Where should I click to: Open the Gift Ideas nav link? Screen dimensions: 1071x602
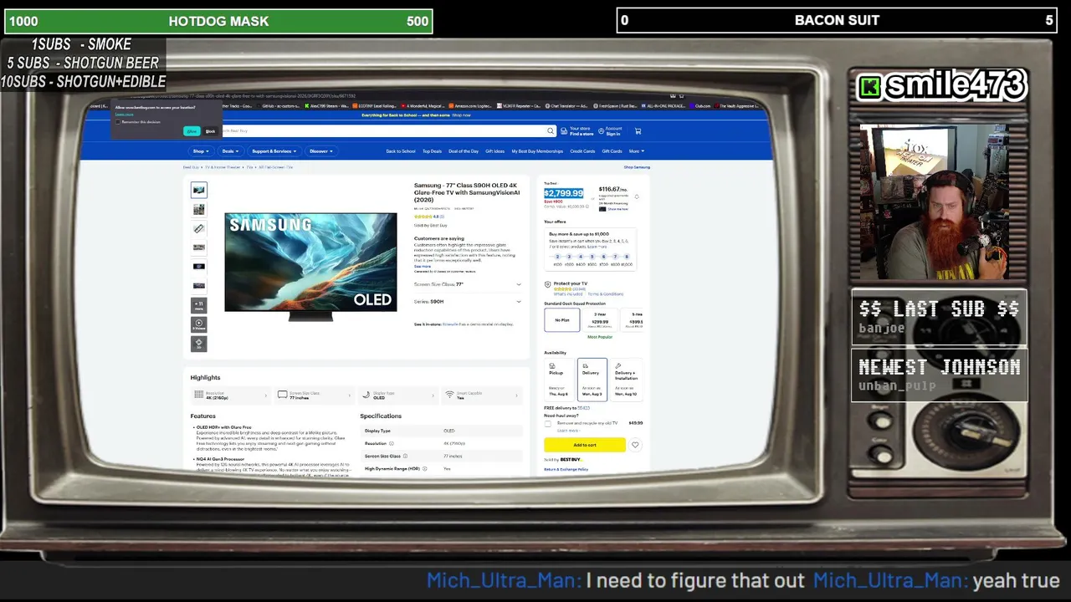point(495,151)
